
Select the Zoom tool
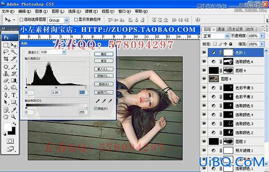click(14, 117)
